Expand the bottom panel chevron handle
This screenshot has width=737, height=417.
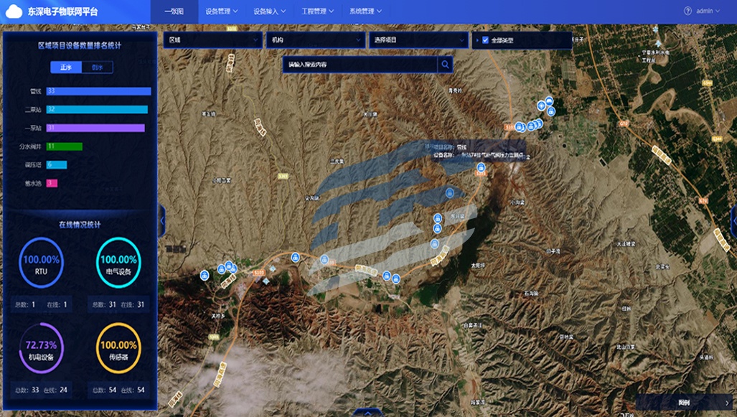pyautogui.click(x=368, y=413)
